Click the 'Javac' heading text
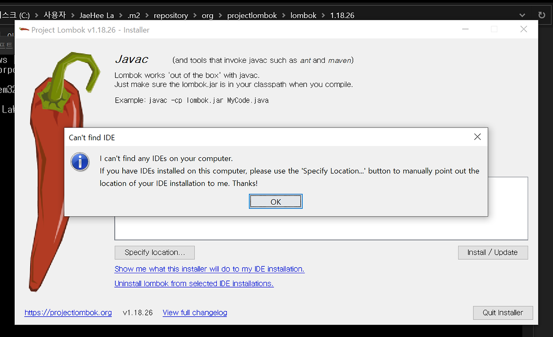The image size is (553, 337). pos(132,59)
